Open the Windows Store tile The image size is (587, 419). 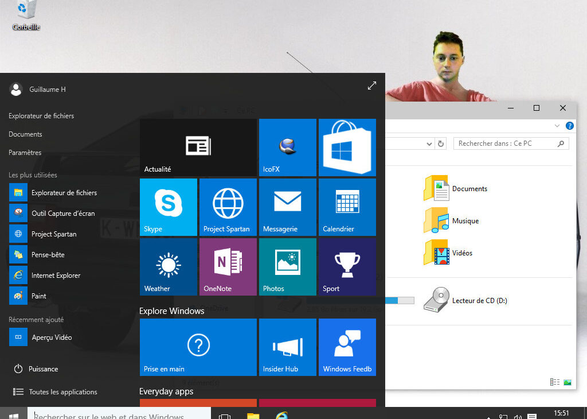click(347, 148)
